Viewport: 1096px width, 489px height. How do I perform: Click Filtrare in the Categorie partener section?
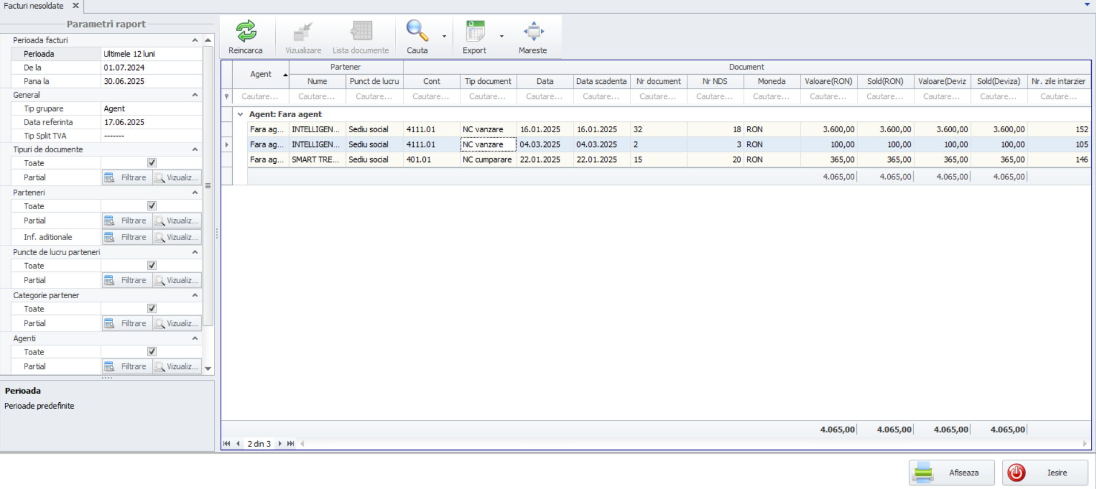click(127, 324)
